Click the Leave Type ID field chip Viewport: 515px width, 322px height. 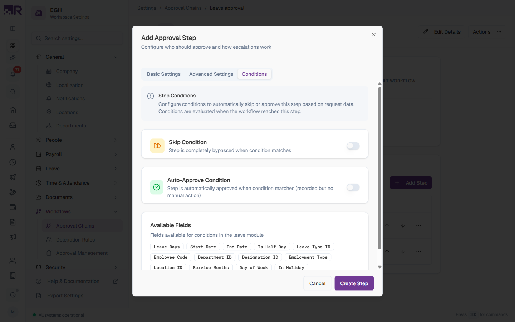tap(313, 247)
